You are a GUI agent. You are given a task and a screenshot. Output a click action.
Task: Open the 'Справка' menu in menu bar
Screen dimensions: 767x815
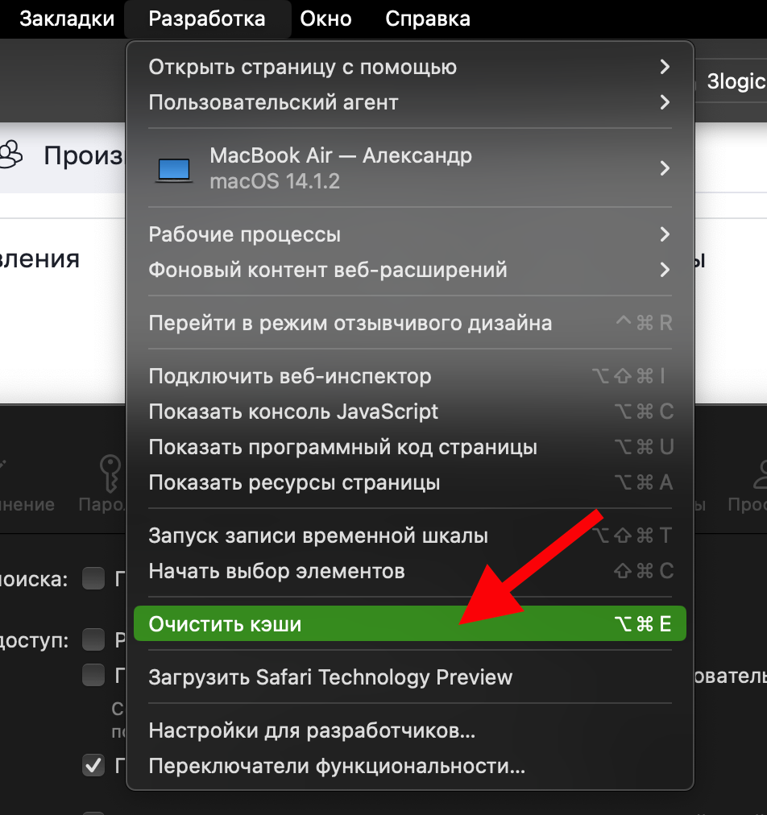coord(428,19)
